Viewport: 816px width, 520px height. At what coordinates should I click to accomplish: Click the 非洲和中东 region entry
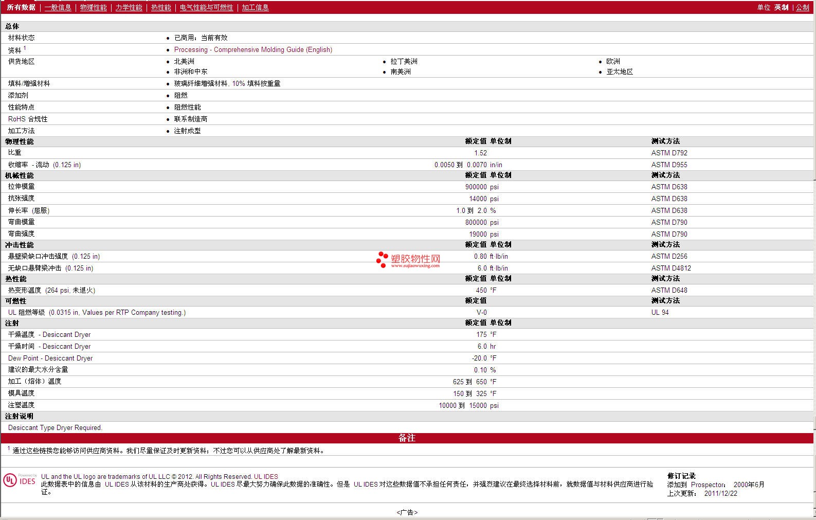(191, 71)
